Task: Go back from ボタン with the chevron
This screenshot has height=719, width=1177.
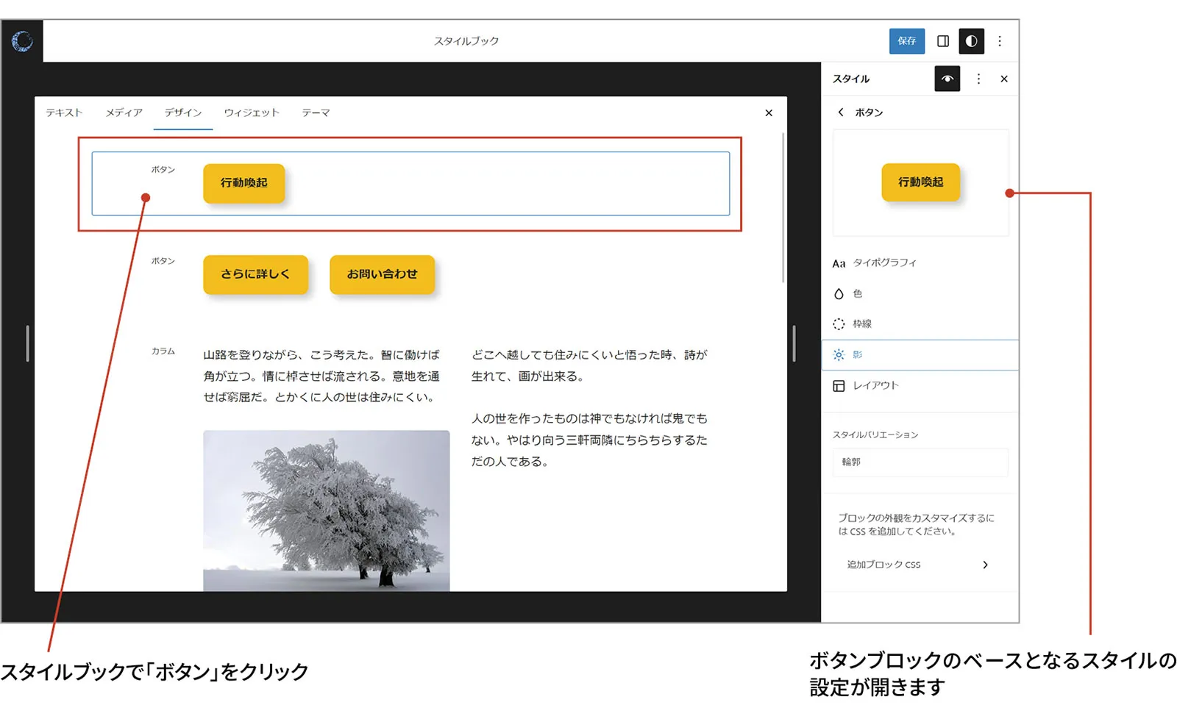Action: tap(841, 112)
